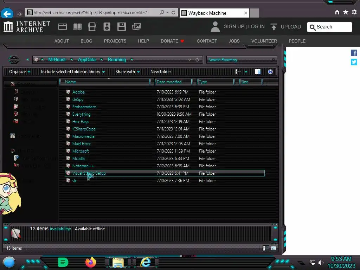Click the change view icon in Explorer

coord(238,72)
